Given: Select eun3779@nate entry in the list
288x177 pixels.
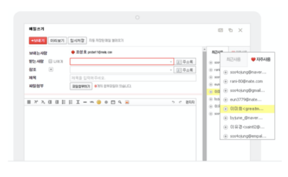Looking at the screenshot, I should click(x=246, y=100).
